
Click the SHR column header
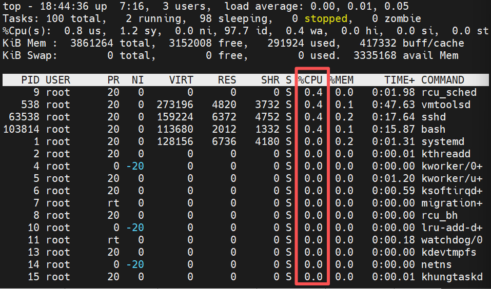click(270, 80)
